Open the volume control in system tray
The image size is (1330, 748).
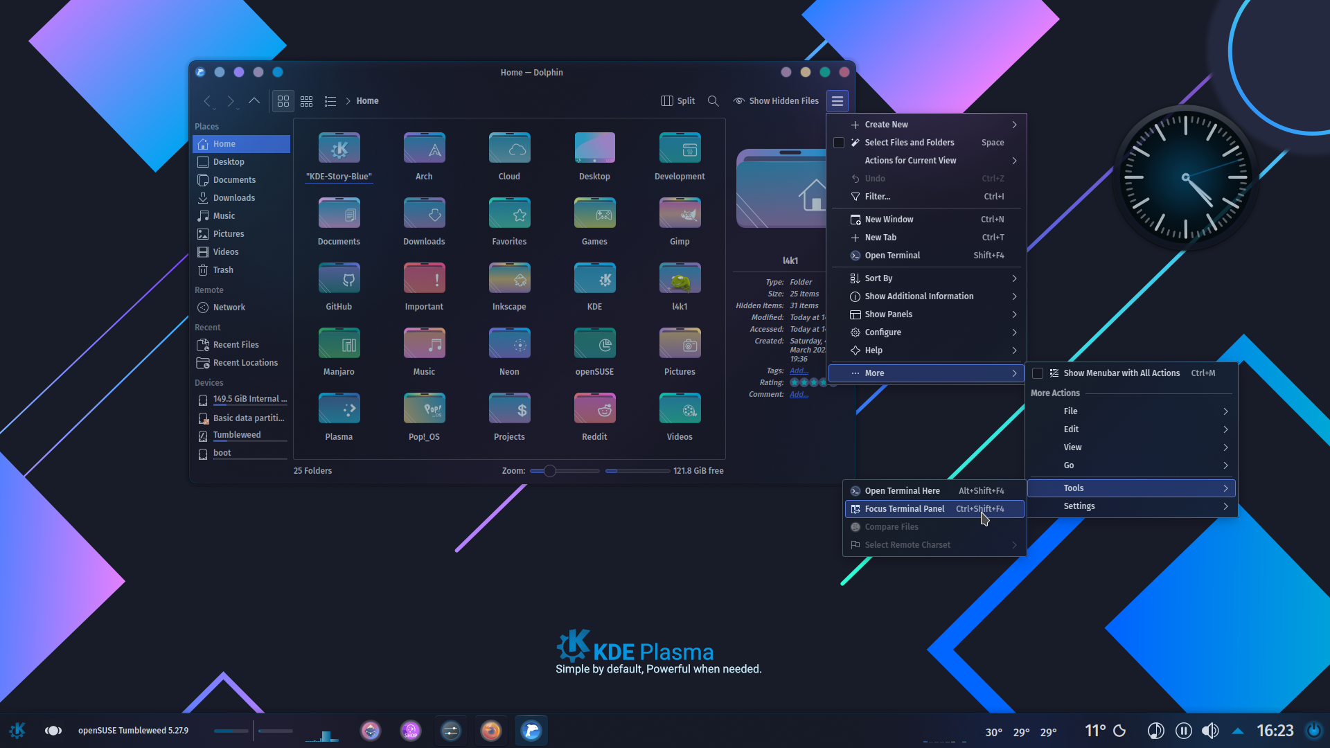click(1210, 731)
